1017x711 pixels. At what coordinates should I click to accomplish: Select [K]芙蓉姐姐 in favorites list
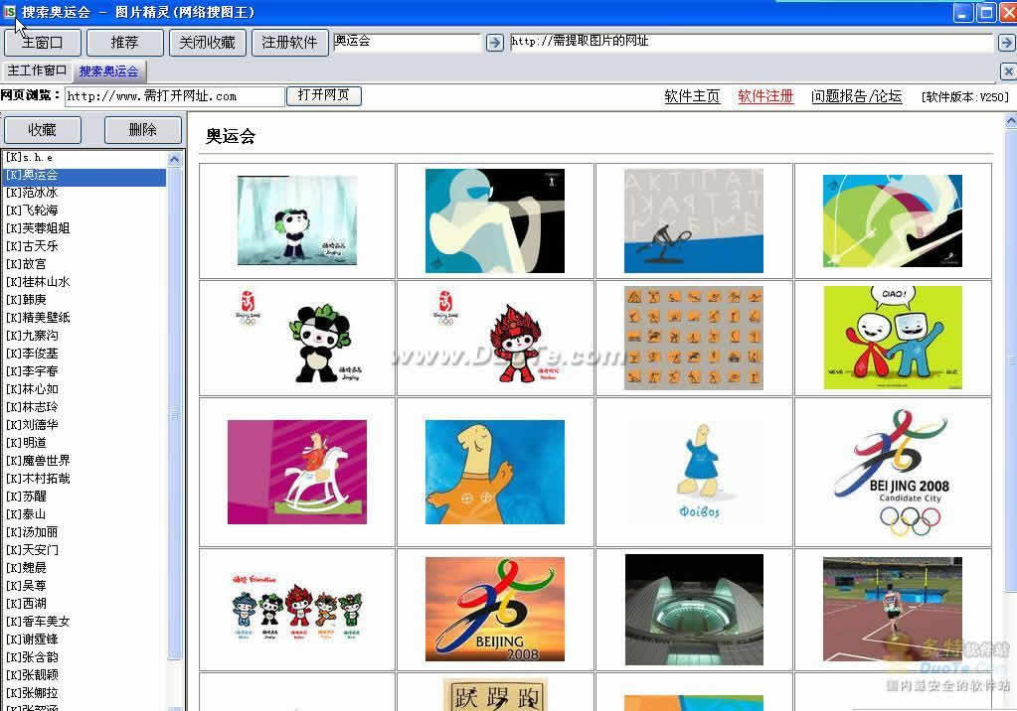point(85,228)
